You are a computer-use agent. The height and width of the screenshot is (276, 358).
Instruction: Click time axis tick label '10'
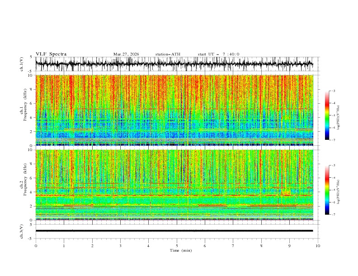[x=318, y=246]
